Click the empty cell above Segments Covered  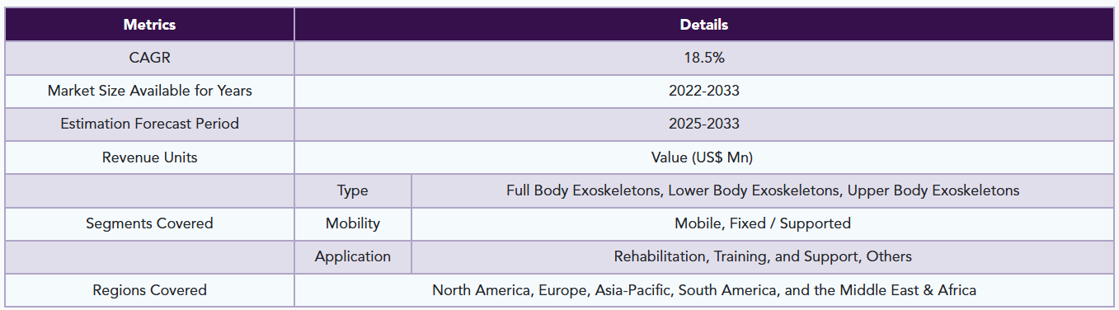point(149,190)
